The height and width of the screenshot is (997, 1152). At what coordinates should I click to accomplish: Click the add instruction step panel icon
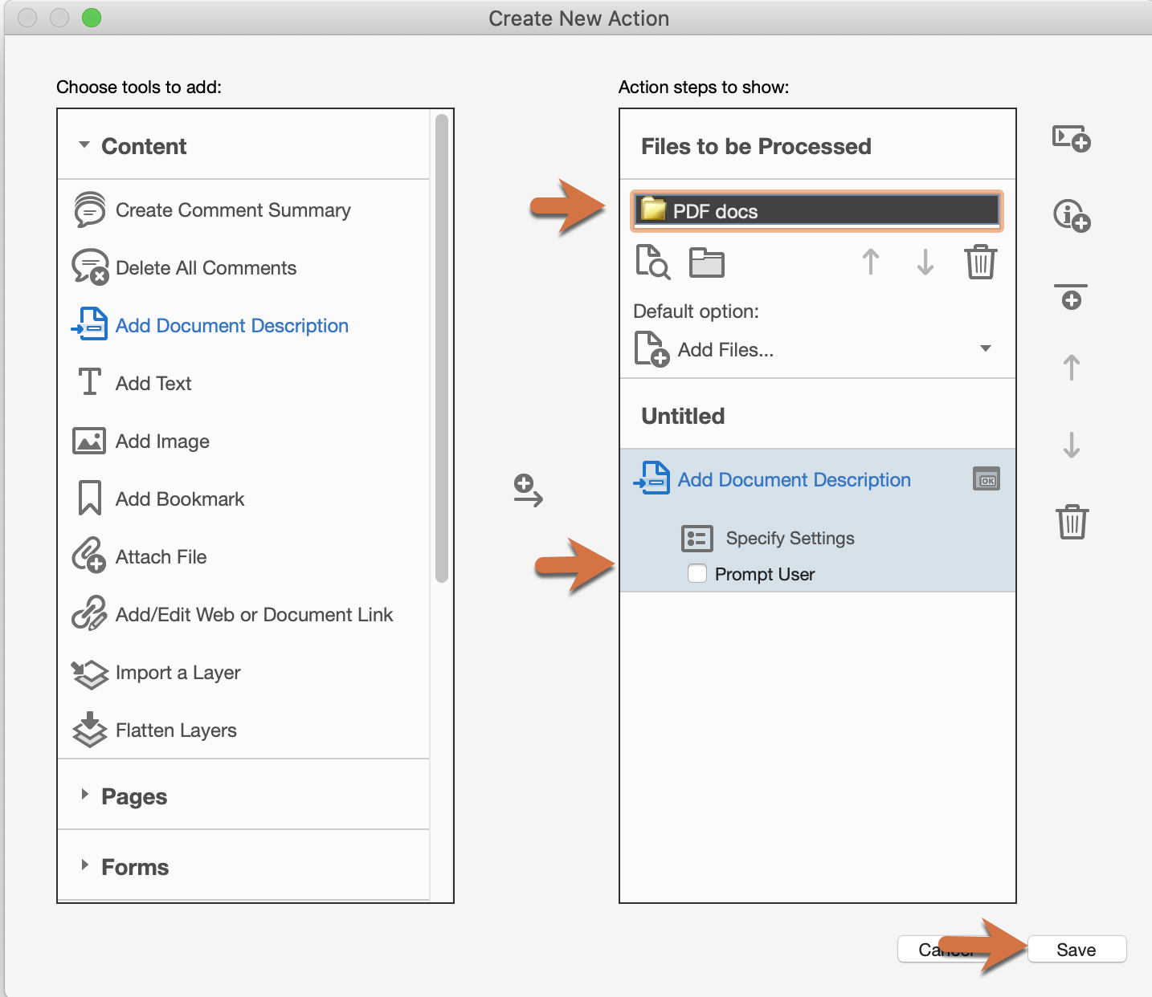(1070, 140)
